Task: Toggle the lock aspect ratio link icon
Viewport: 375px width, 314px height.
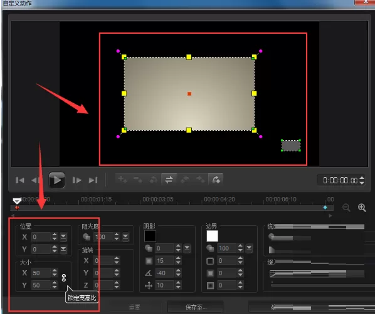Action: 63,278
